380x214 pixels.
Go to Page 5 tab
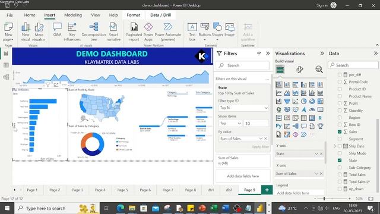click(123, 190)
